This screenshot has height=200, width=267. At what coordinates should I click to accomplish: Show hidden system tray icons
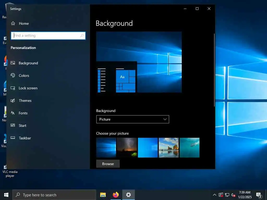pos(215,195)
